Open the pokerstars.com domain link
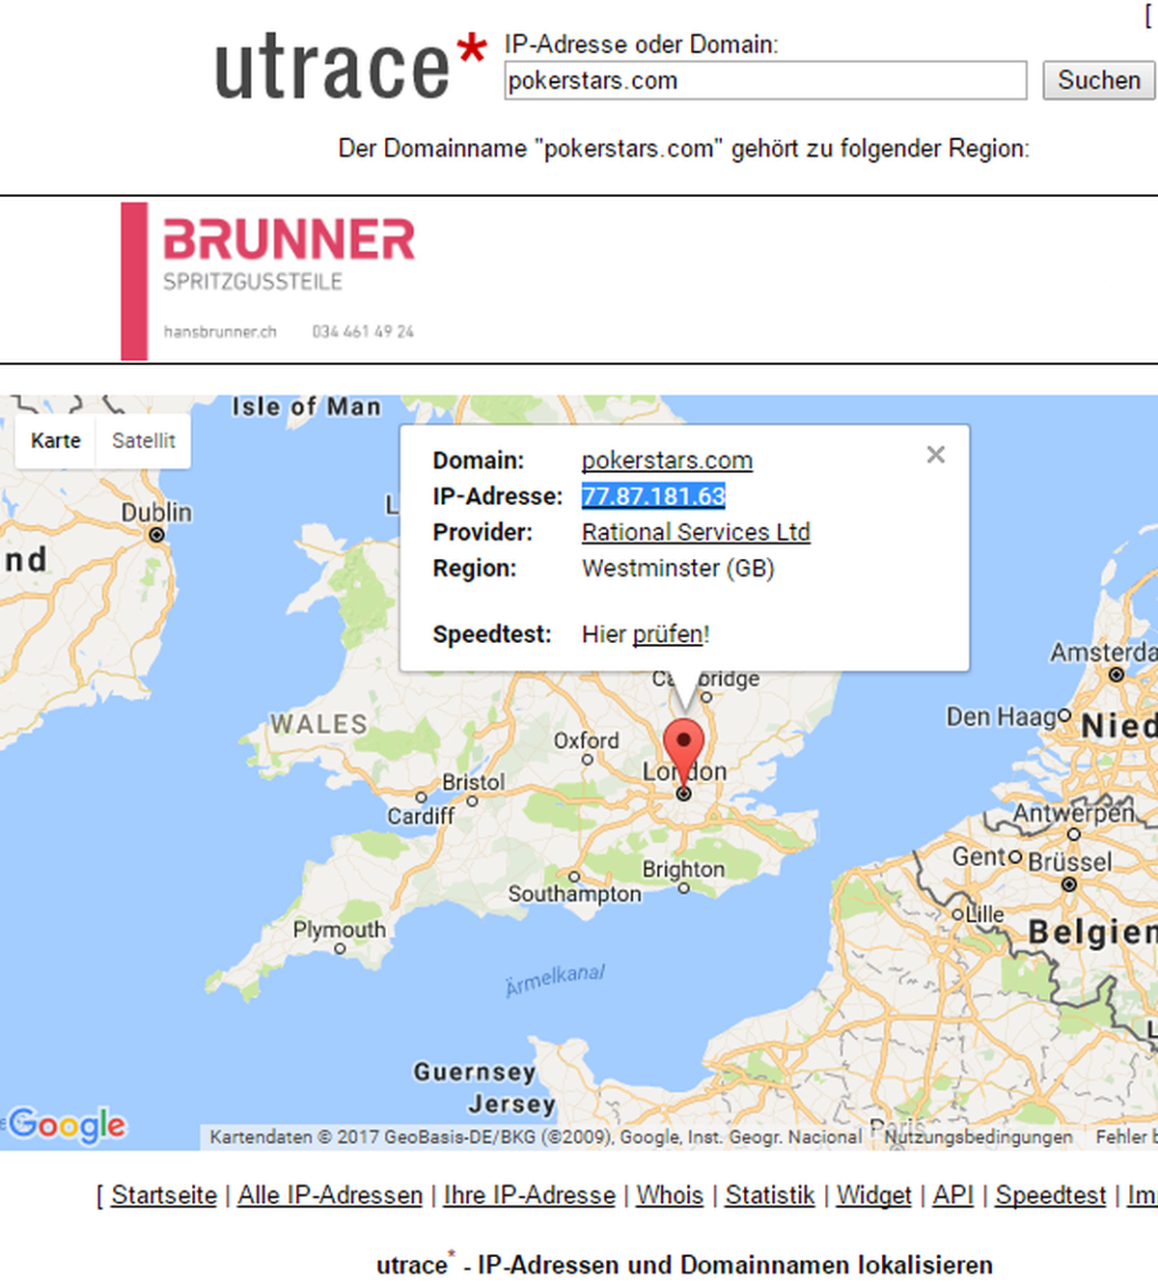This screenshot has width=1158, height=1285. tap(667, 461)
